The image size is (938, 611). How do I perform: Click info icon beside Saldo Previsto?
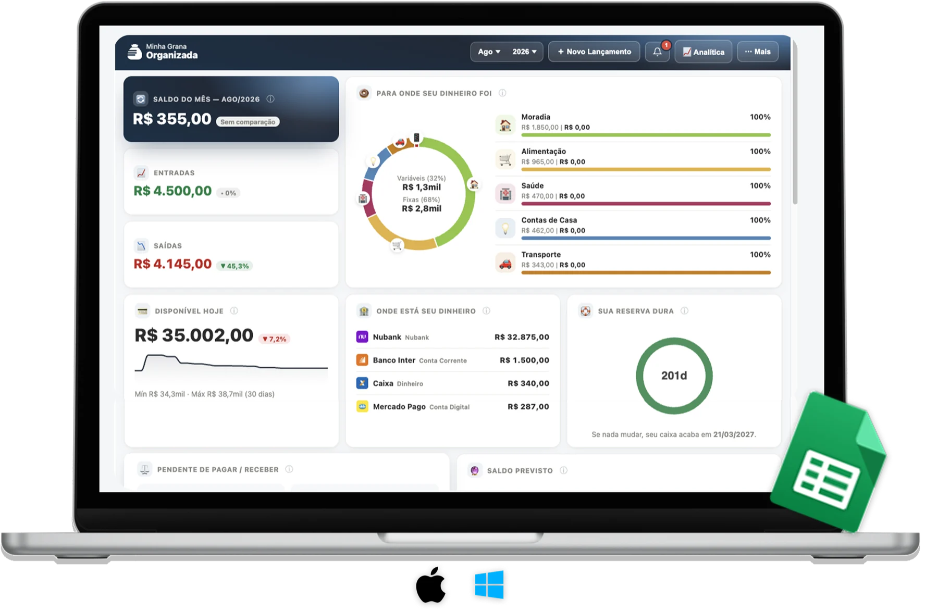coord(563,470)
